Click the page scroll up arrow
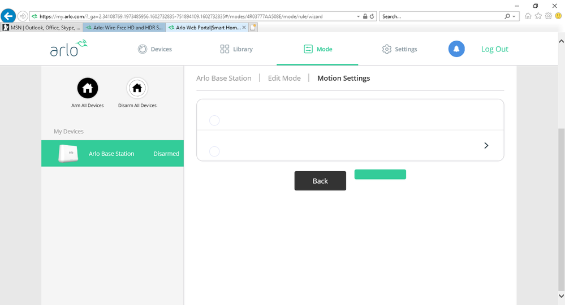The image size is (565, 305). tap(561, 41)
